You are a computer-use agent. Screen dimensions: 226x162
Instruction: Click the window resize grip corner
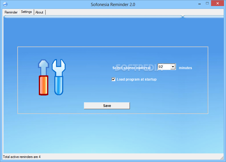tap(222, 158)
